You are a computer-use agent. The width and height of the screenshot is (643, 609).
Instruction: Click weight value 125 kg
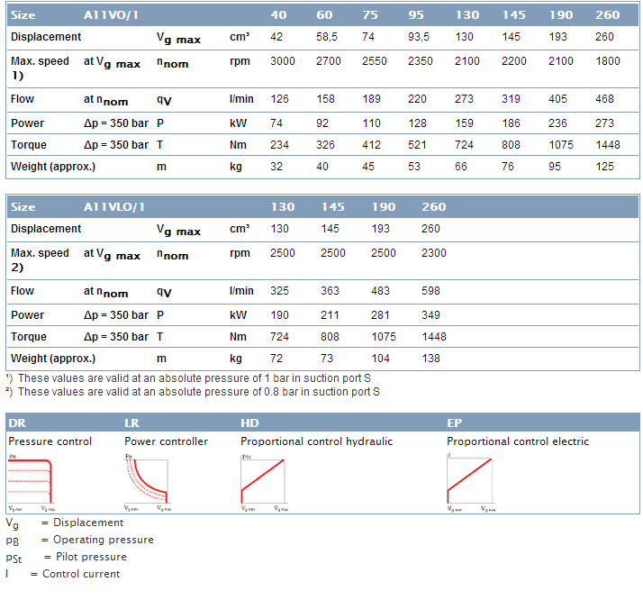[x=605, y=167]
